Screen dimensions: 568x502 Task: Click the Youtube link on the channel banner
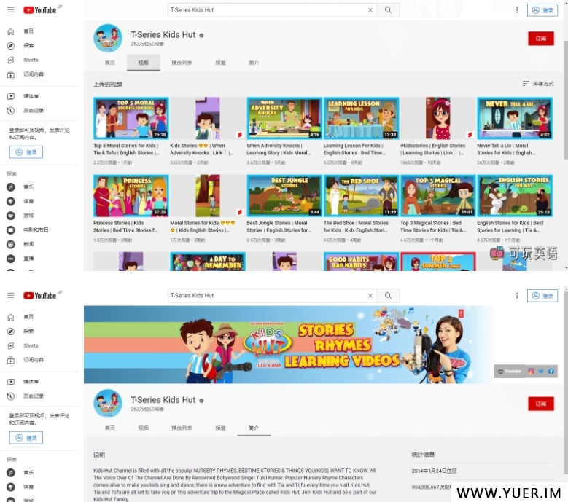(x=510, y=371)
